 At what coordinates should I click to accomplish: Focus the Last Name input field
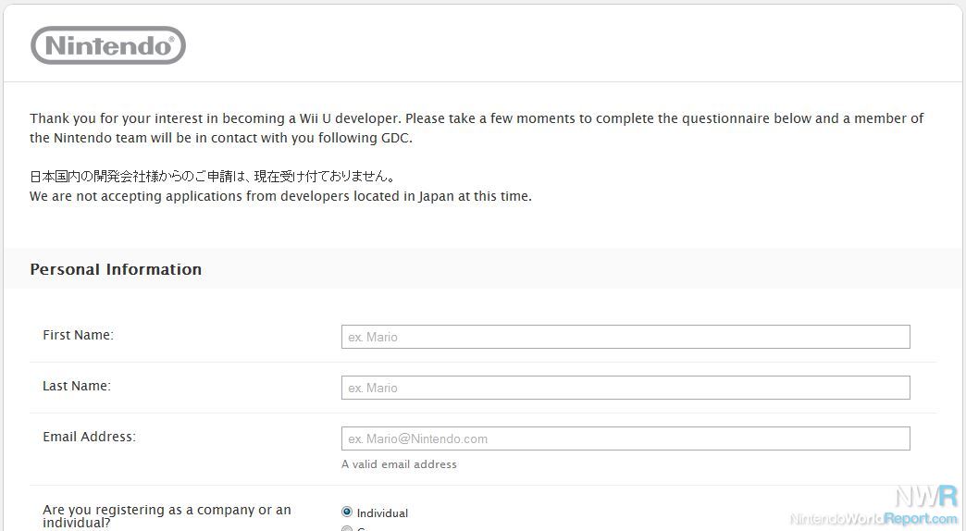(x=625, y=389)
